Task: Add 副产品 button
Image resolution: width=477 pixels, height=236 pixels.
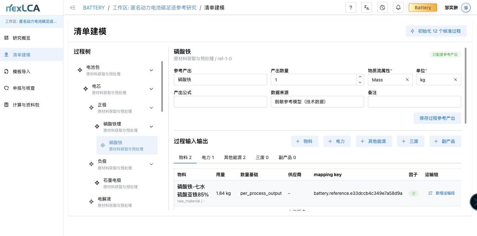Action: point(445,141)
